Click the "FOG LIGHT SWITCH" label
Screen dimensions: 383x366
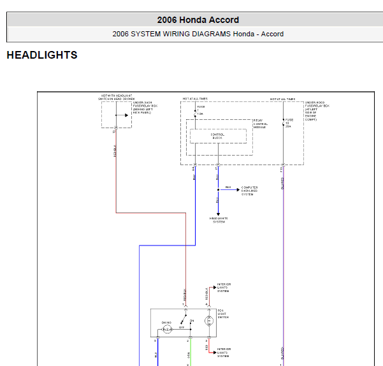tap(223, 314)
